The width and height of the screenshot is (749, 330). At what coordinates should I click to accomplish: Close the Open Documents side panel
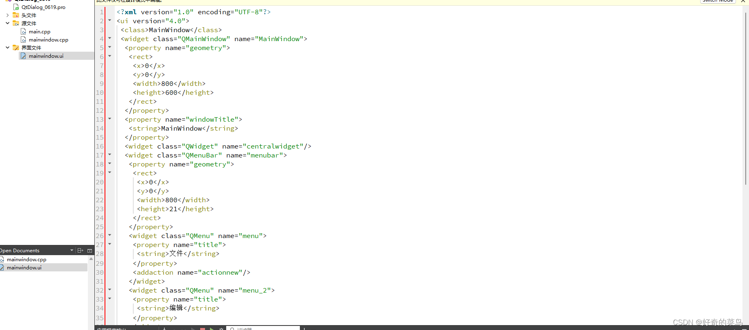click(90, 250)
